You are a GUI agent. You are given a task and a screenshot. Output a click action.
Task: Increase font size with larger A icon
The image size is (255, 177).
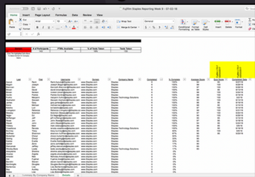tap(70, 21)
